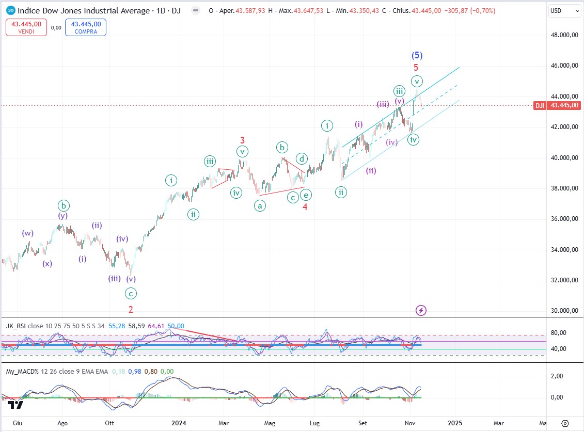The image size is (584, 432).
Task: Click the Indice Dow Jones Industrial Average title
Action: tap(84, 10)
